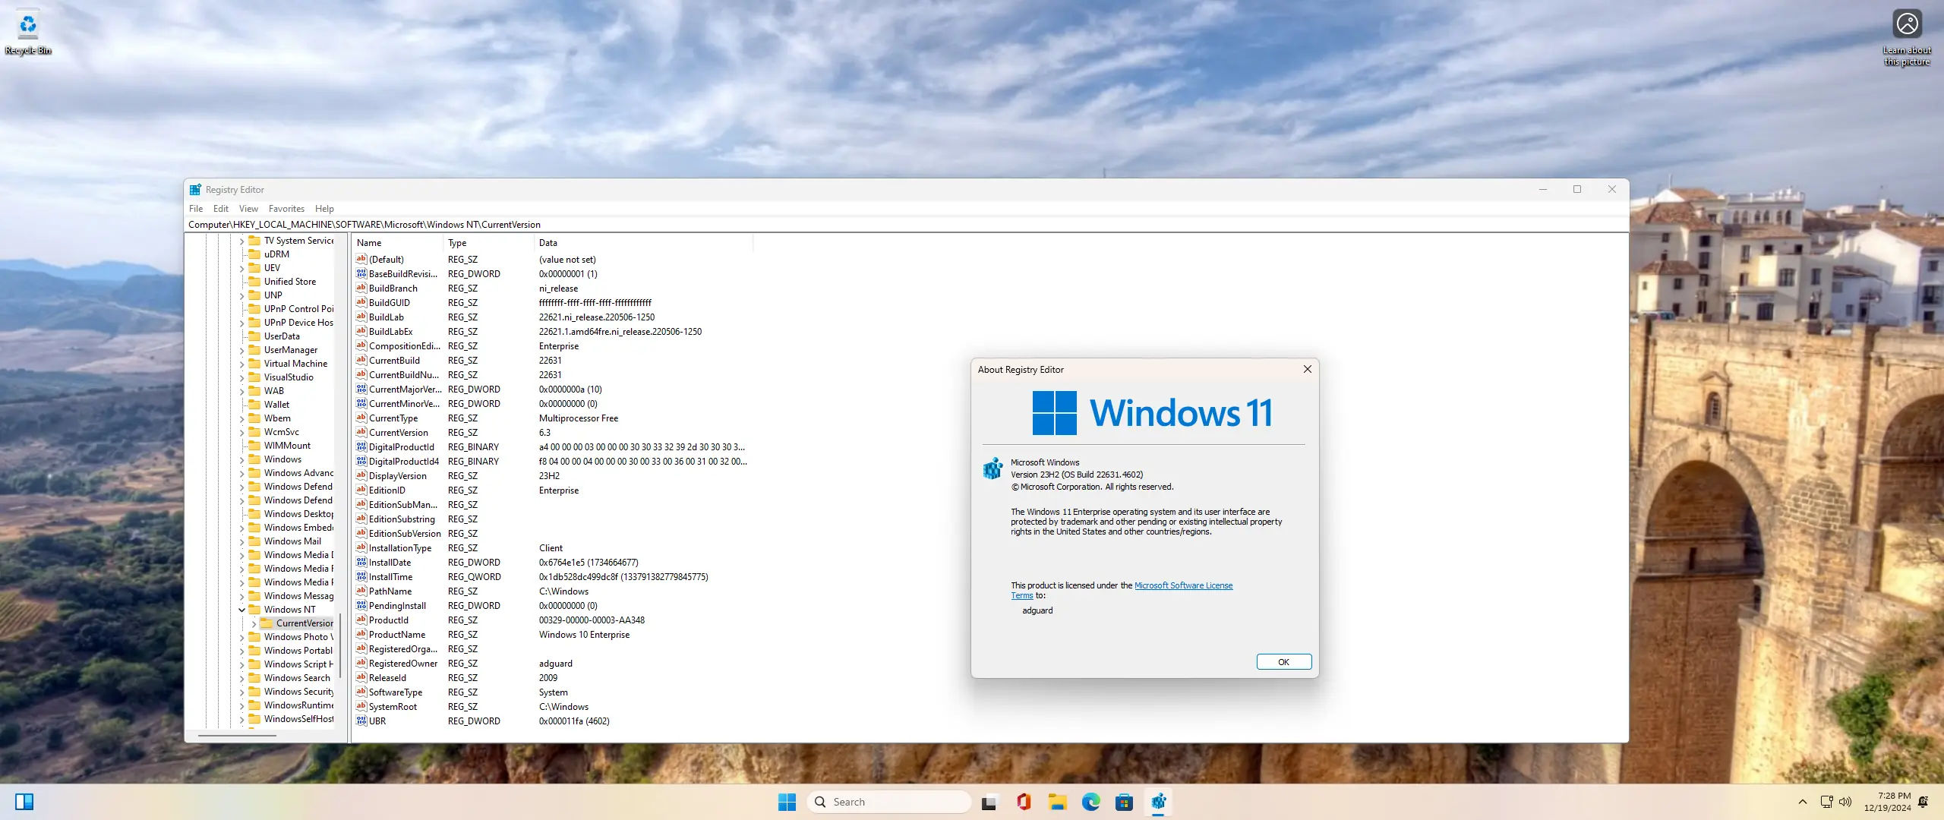Open the Widgets icon on the taskbar
The height and width of the screenshot is (820, 1944).
tap(24, 802)
